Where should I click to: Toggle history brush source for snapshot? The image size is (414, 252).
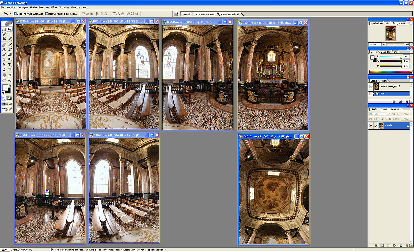[371, 87]
